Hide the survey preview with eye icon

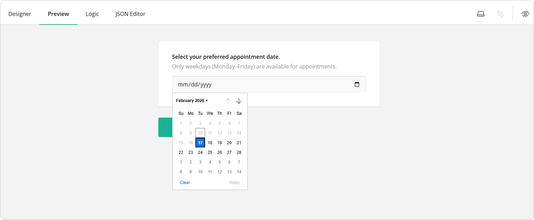[x=525, y=13]
